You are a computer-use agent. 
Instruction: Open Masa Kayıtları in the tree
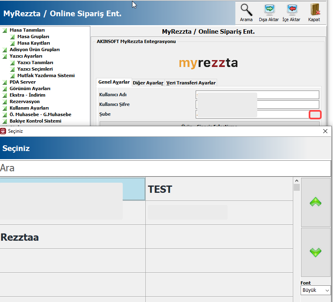[34, 43]
